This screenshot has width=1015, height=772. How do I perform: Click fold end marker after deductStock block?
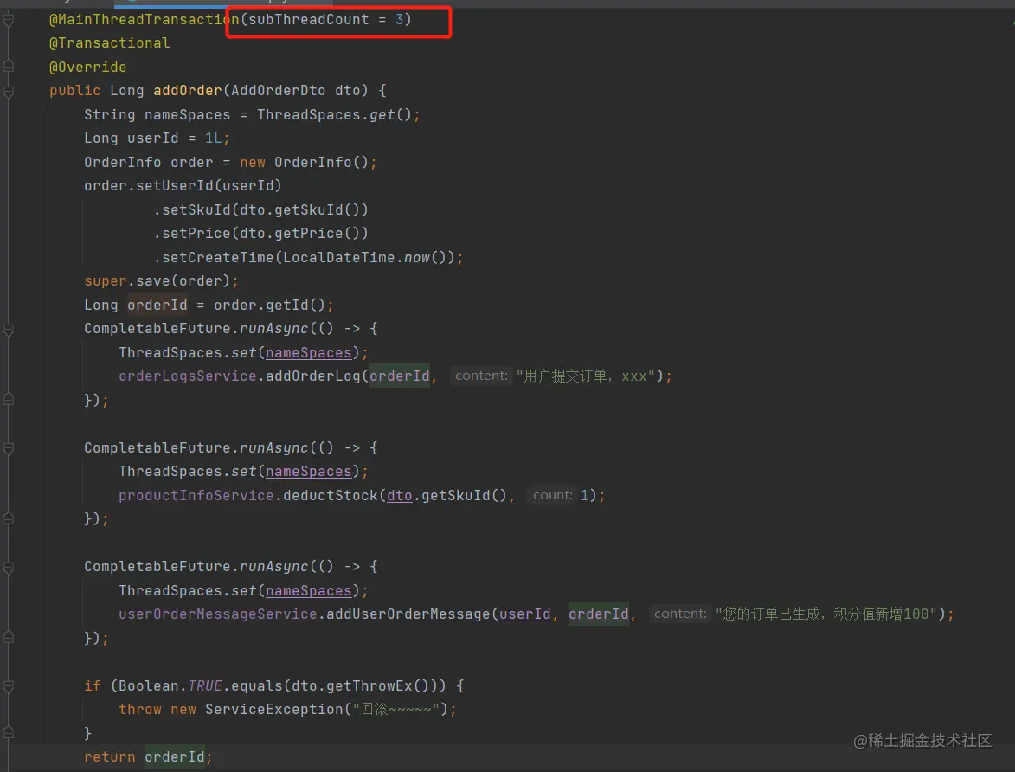click(9, 518)
